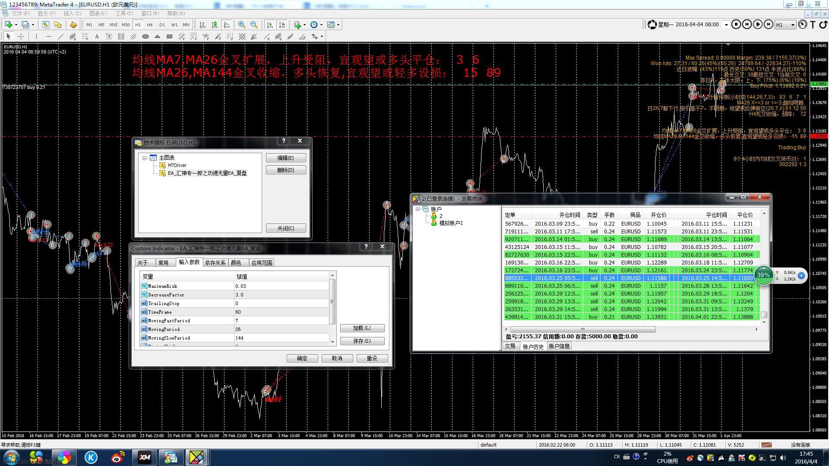Viewport: 829px width, 466px height.
Task: Switch chart to MN timeframe
Action: coord(186,25)
